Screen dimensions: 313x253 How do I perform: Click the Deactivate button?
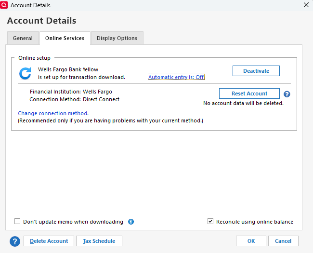point(256,71)
